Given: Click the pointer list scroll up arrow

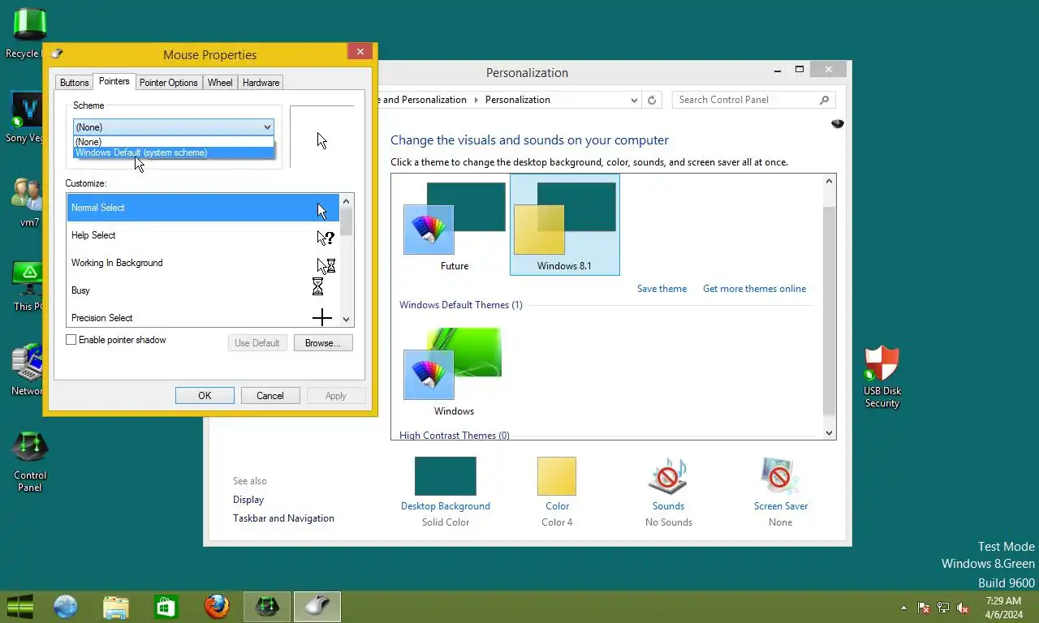Looking at the screenshot, I should (347, 201).
